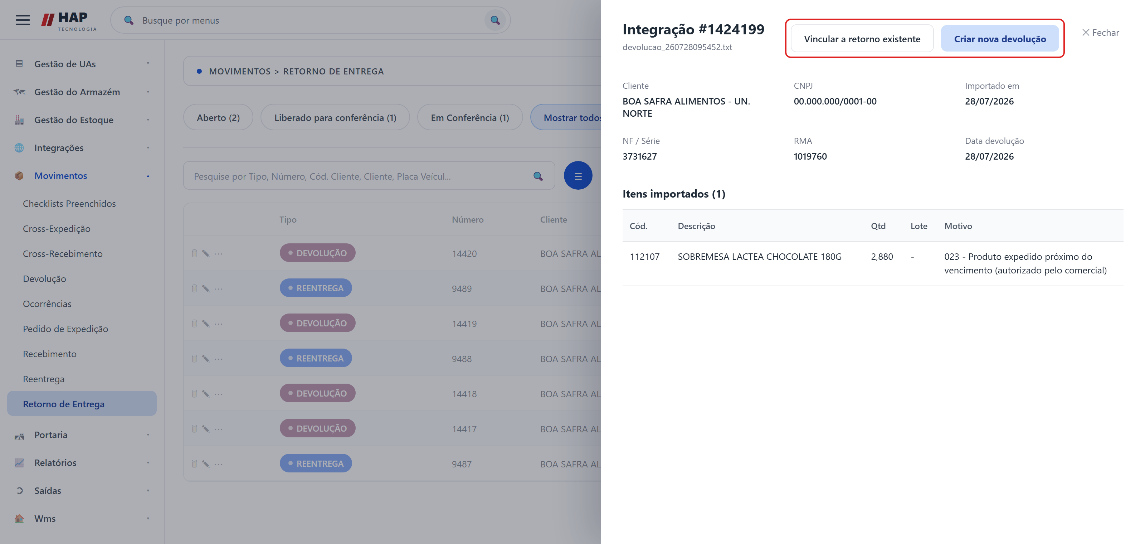
Task: Click trash icon on row 14419
Action: [194, 324]
